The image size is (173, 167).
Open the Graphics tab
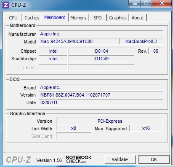point(118,18)
